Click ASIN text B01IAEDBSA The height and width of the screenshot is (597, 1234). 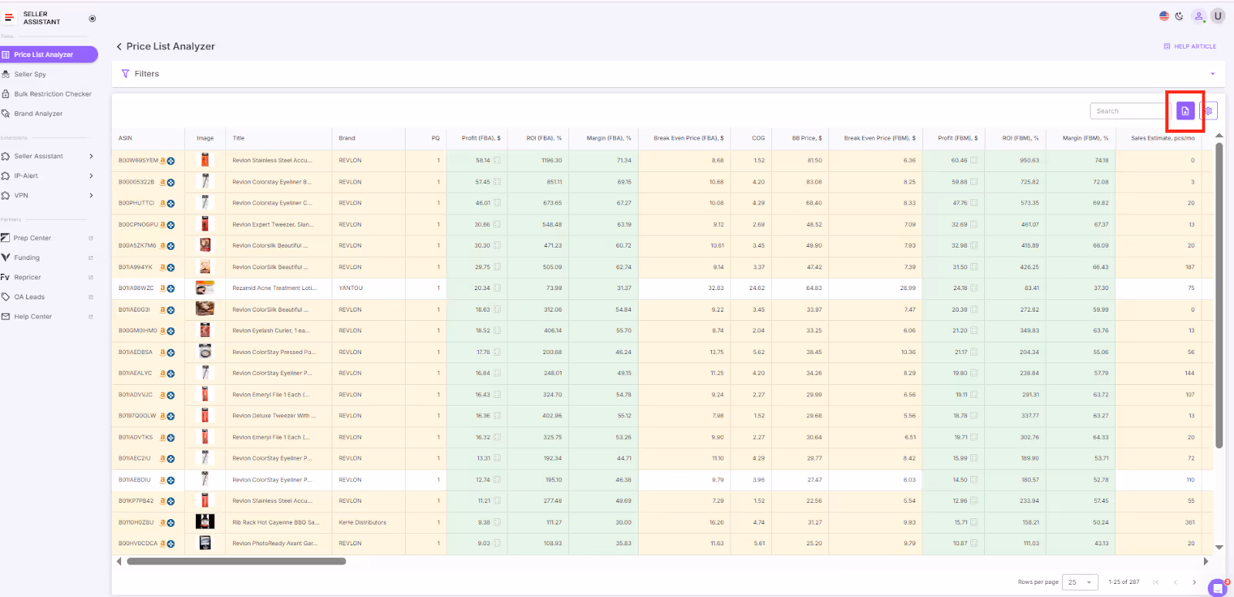136,352
